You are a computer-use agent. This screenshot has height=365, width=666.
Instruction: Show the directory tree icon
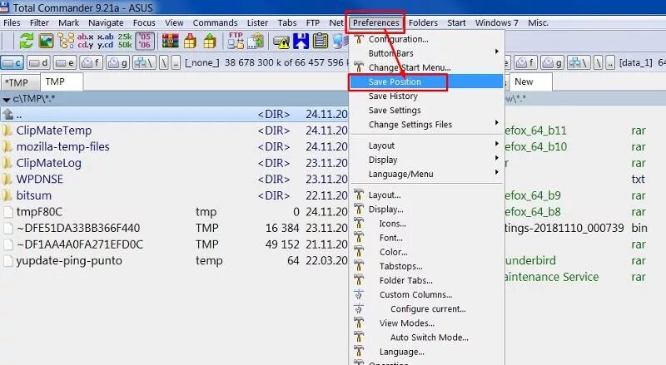(x=66, y=42)
